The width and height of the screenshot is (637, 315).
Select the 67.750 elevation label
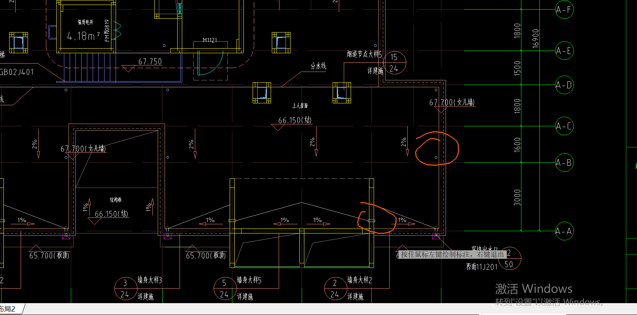click(x=150, y=62)
